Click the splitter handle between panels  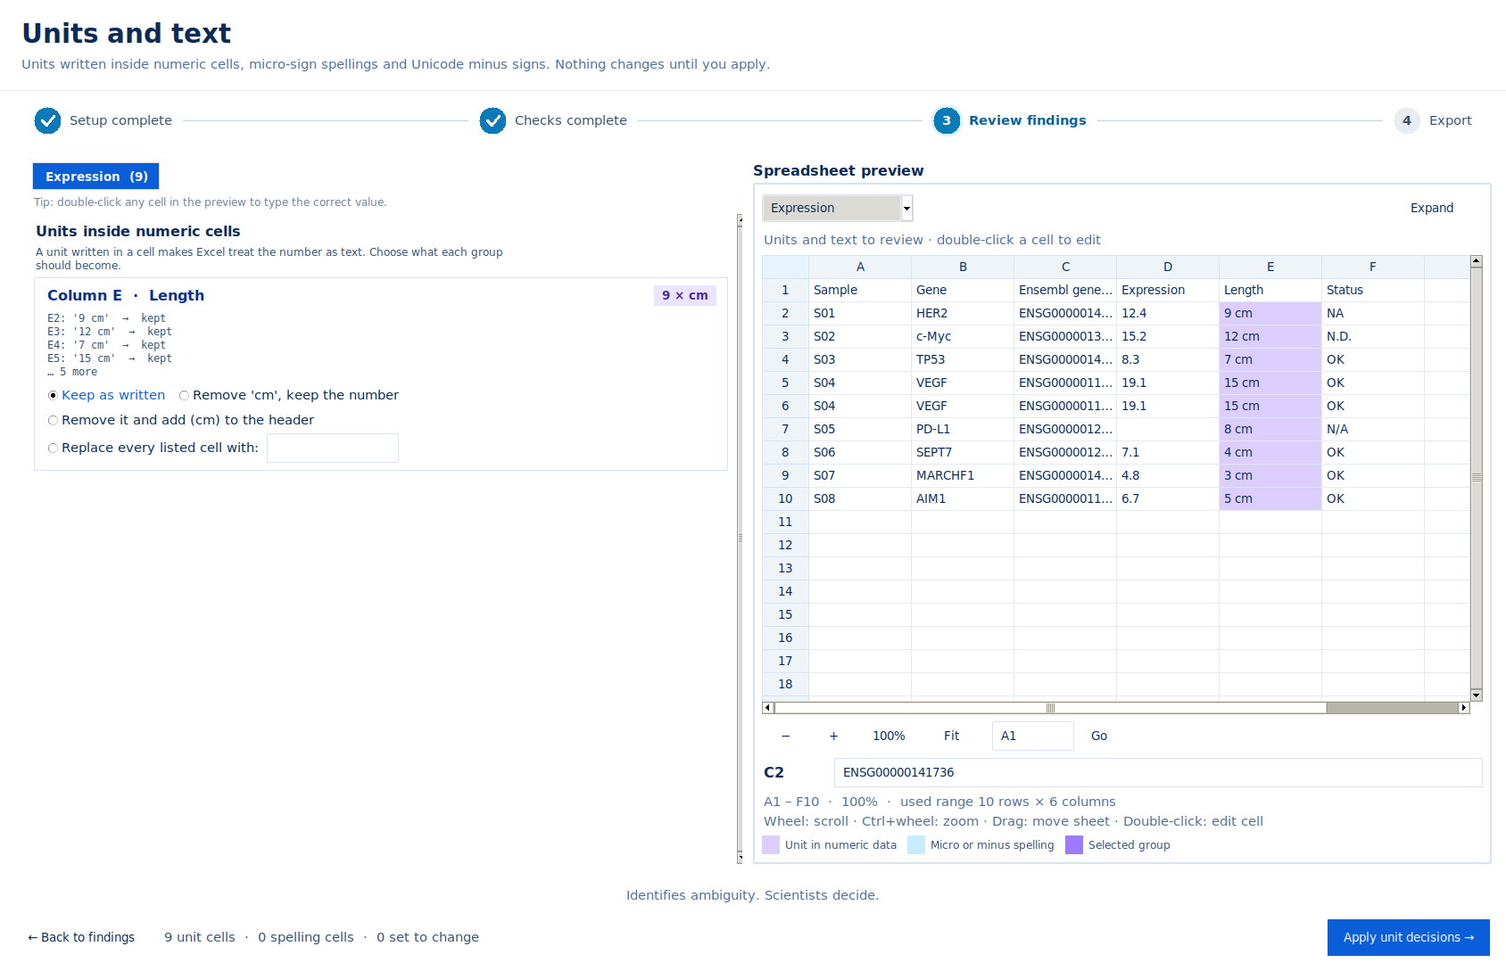[x=740, y=539]
